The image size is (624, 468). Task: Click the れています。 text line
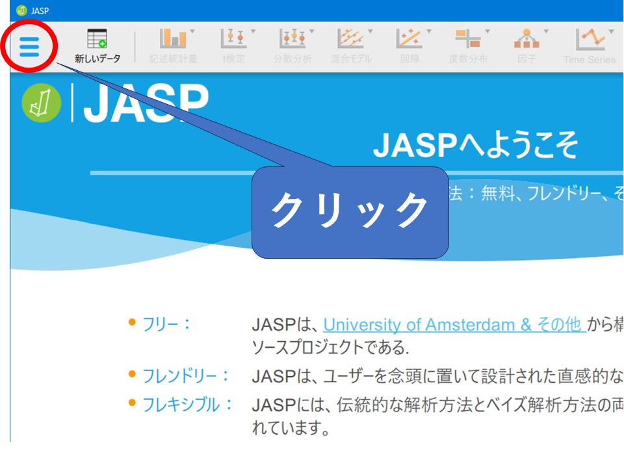(291, 428)
